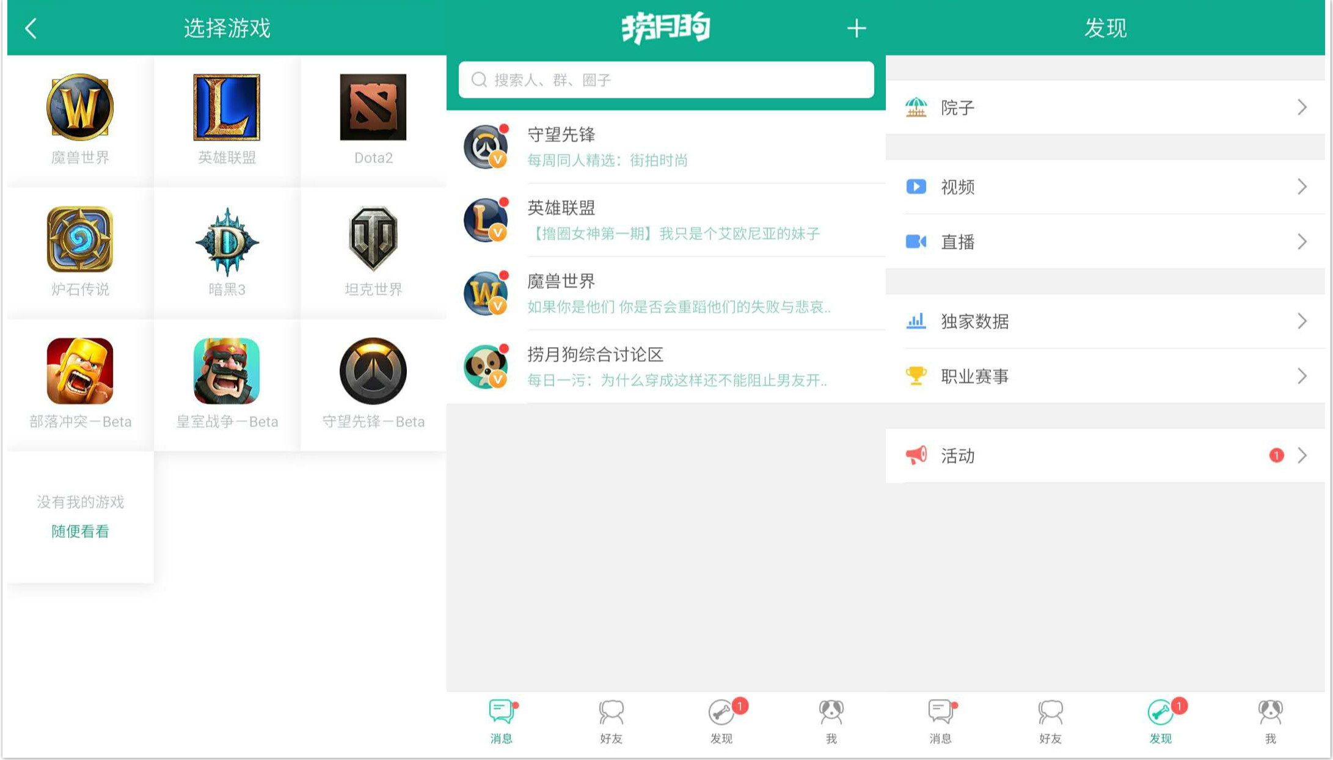Image resolution: width=1333 pixels, height=760 pixels.
Task: Tap 随便看看 to browse casually
Action: tap(80, 532)
